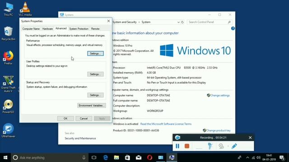Select the Advanced tab
This screenshot has height=162, width=289.
coord(61,28)
